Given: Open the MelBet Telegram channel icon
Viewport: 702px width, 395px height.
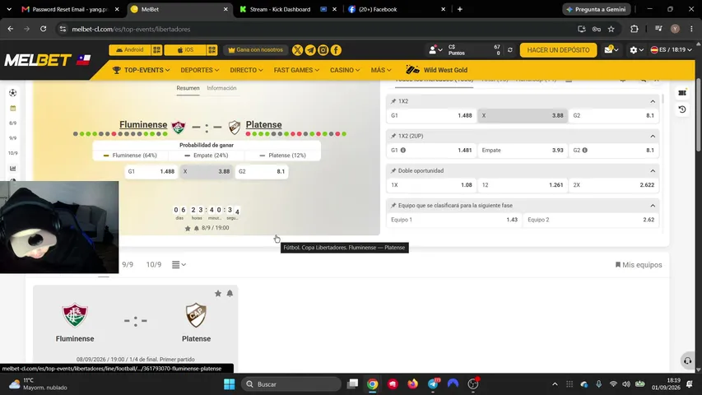Looking at the screenshot, I should pyautogui.click(x=310, y=50).
